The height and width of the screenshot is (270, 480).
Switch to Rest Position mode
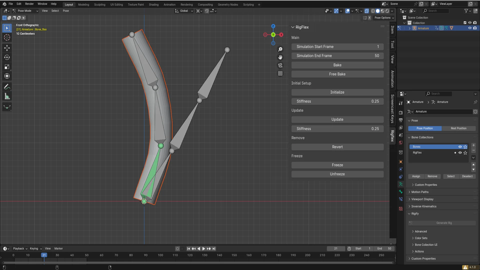point(458,128)
